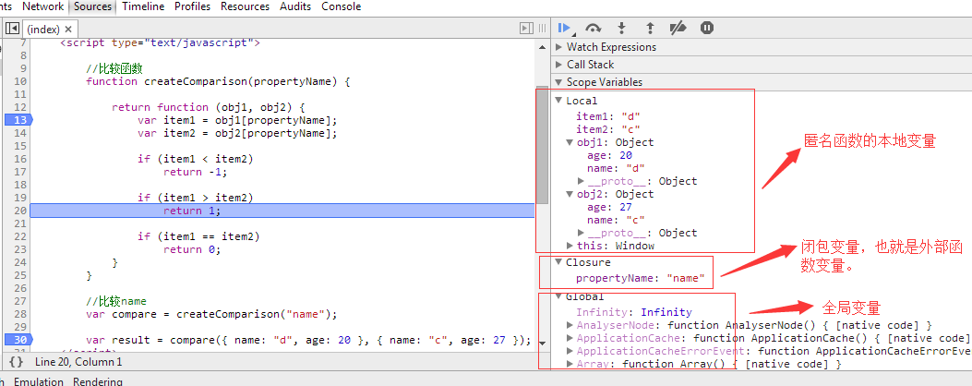
Task: Toggle the breakpoint on line 13
Action: (x=18, y=120)
